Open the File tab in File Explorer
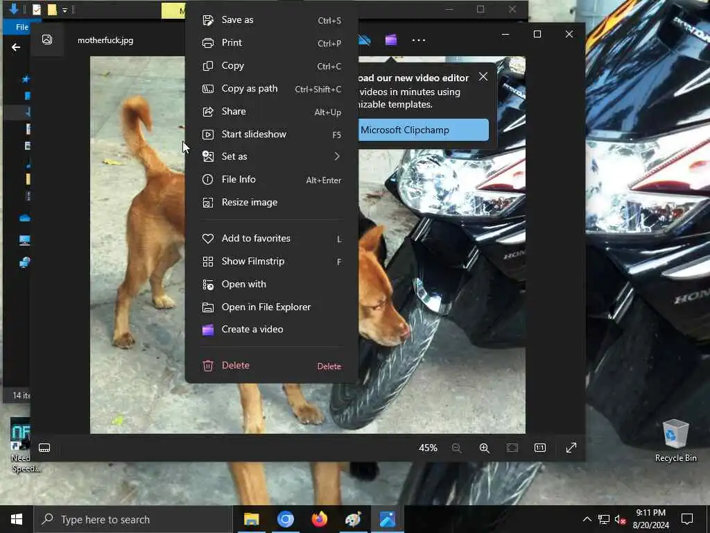Image resolution: width=710 pixels, height=533 pixels. pos(21,27)
